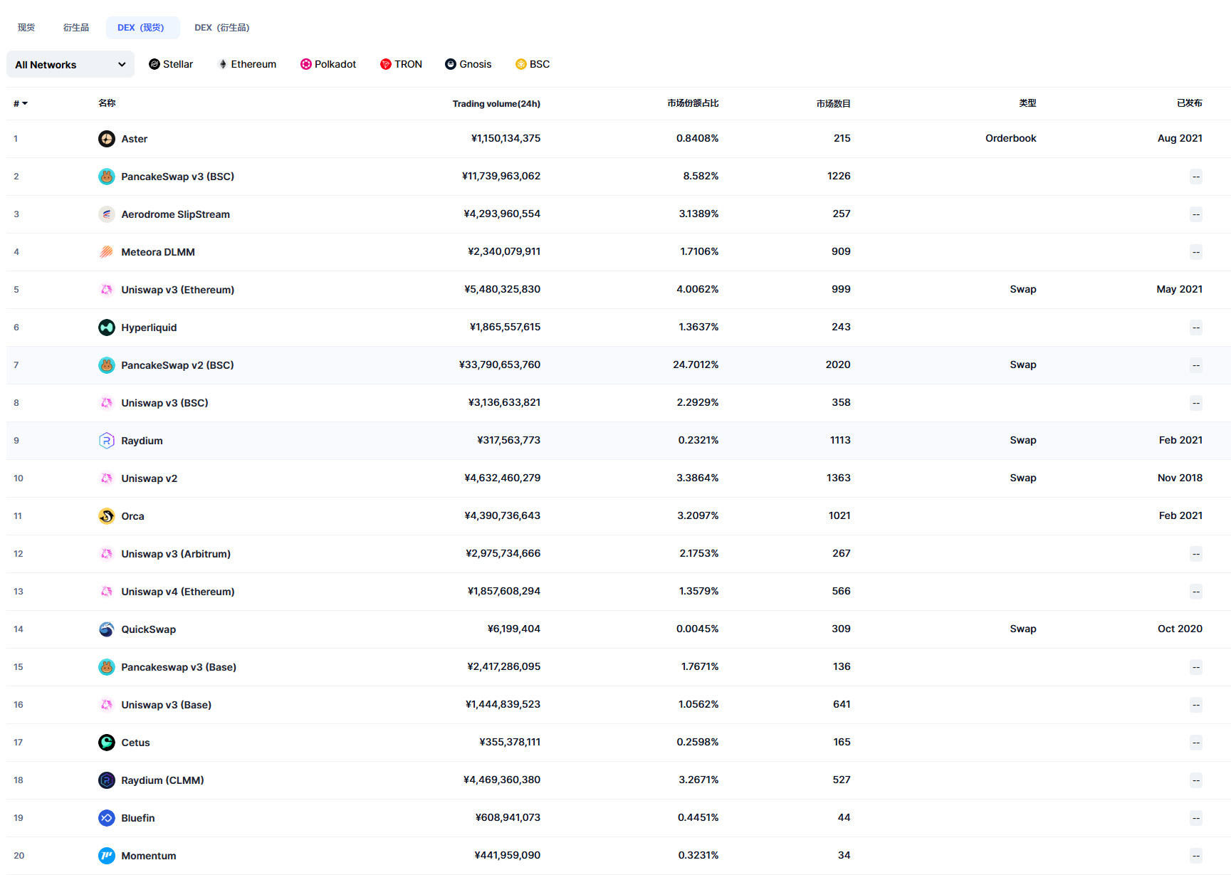
Task: Open the Momentum exchange name link
Action: (149, 856)
